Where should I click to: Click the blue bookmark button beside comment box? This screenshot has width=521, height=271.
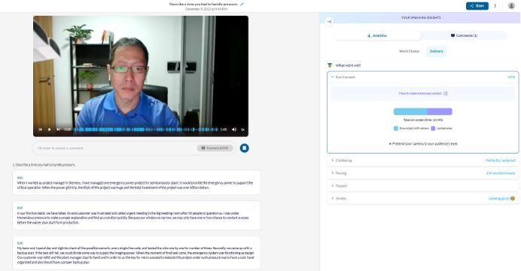[245, 148]
